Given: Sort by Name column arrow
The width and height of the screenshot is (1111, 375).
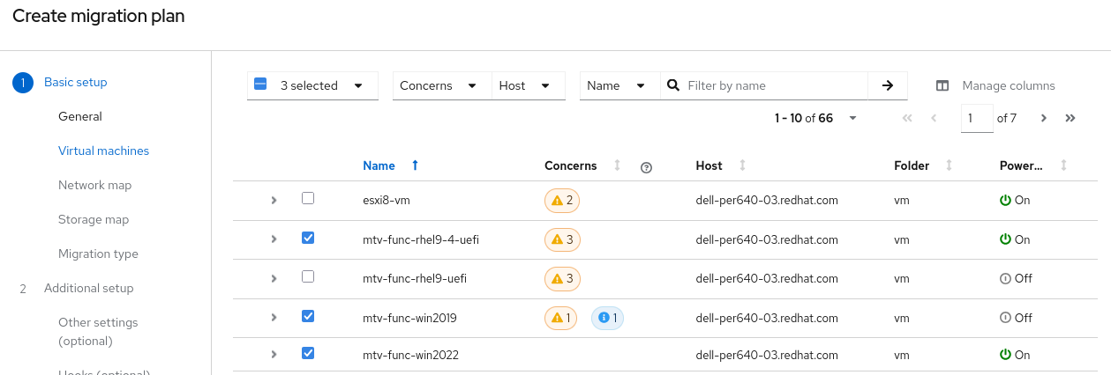Looking at the screenshot, I should click(x=416, y=165).
